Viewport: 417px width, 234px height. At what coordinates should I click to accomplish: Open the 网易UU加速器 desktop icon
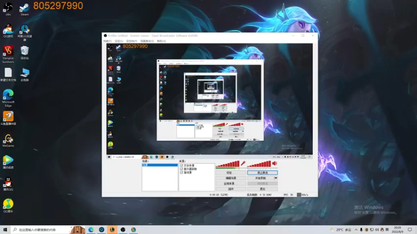pyautogui.click(x=24, y=33)
